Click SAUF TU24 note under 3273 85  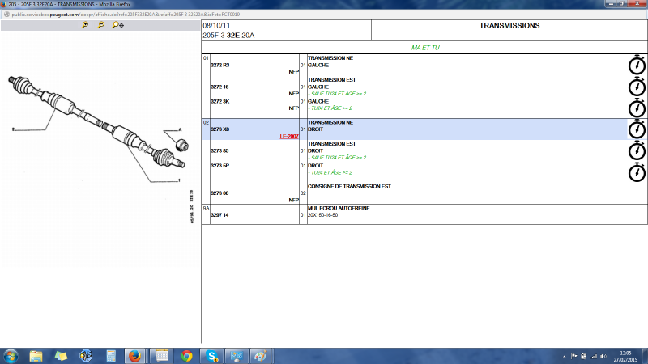[337, 158]
